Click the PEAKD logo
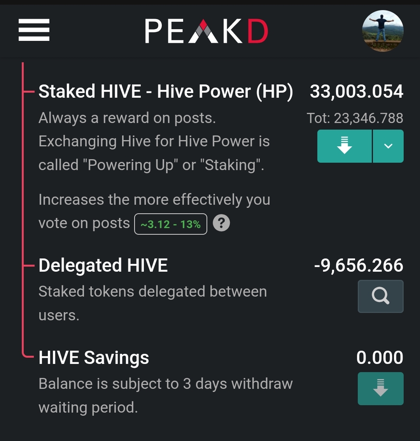The image size is (420, 441). [x=206, y=31]
